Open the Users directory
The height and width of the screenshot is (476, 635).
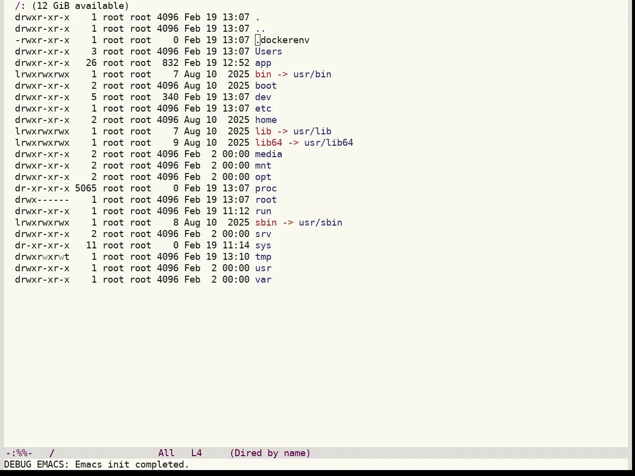click(x=268, y=52)
